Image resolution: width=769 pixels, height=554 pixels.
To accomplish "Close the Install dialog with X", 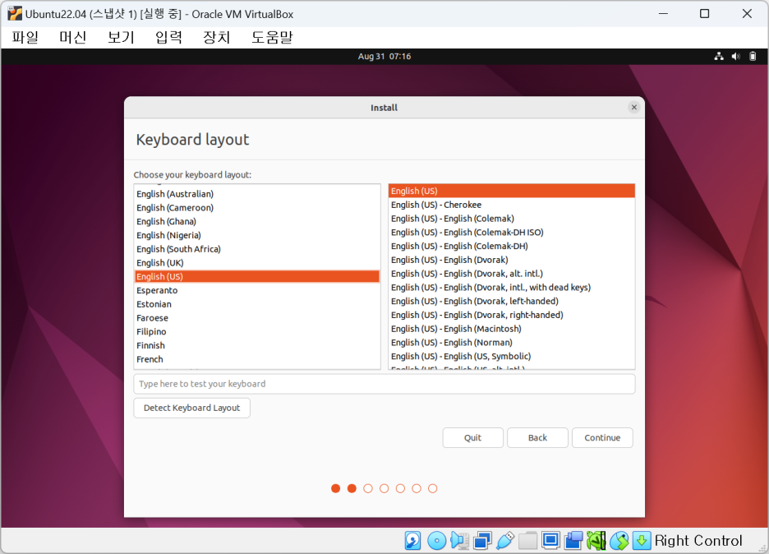I will pos(634,108).
